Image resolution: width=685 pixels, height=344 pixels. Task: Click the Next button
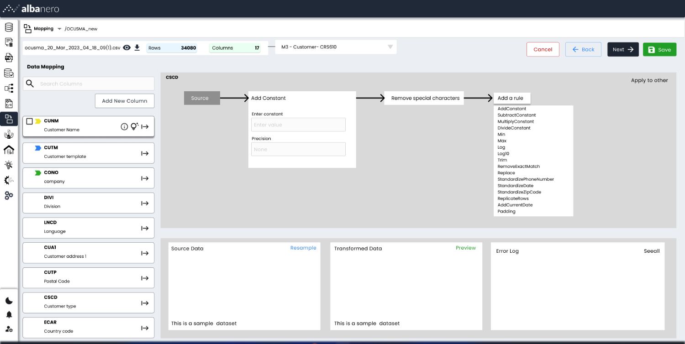[623, 49]
